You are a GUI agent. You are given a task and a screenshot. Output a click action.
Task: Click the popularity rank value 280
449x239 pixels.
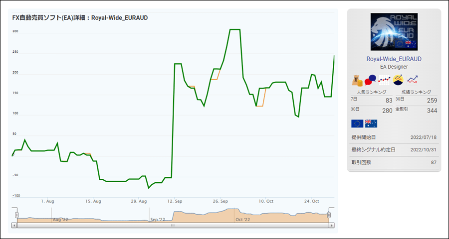tap(388, 111)
